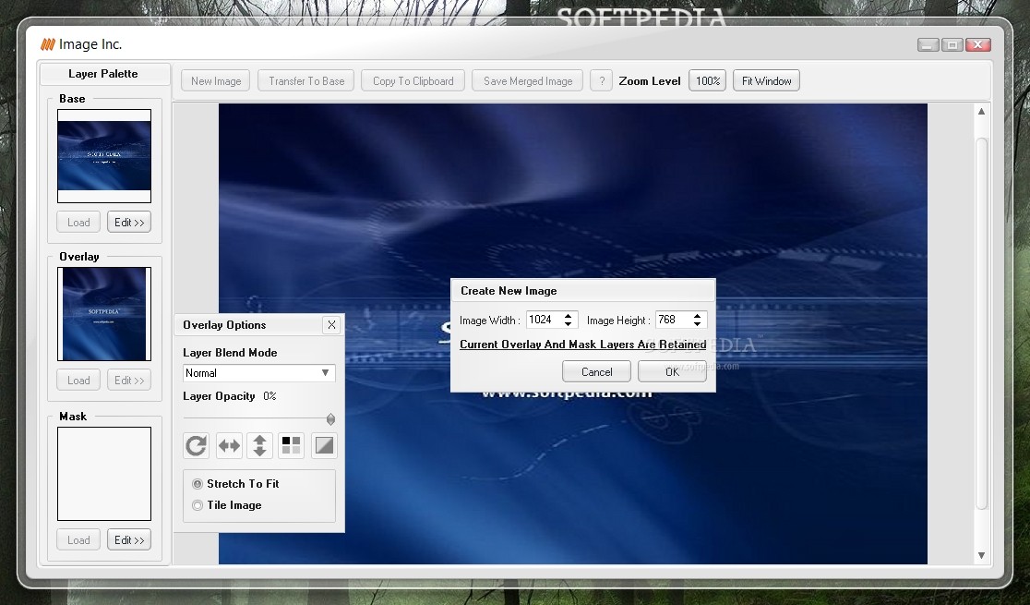The width and height of the screenshot is (1030, 605).
Task: Click the Image Inc. logo icon
Action: [47, 44]
